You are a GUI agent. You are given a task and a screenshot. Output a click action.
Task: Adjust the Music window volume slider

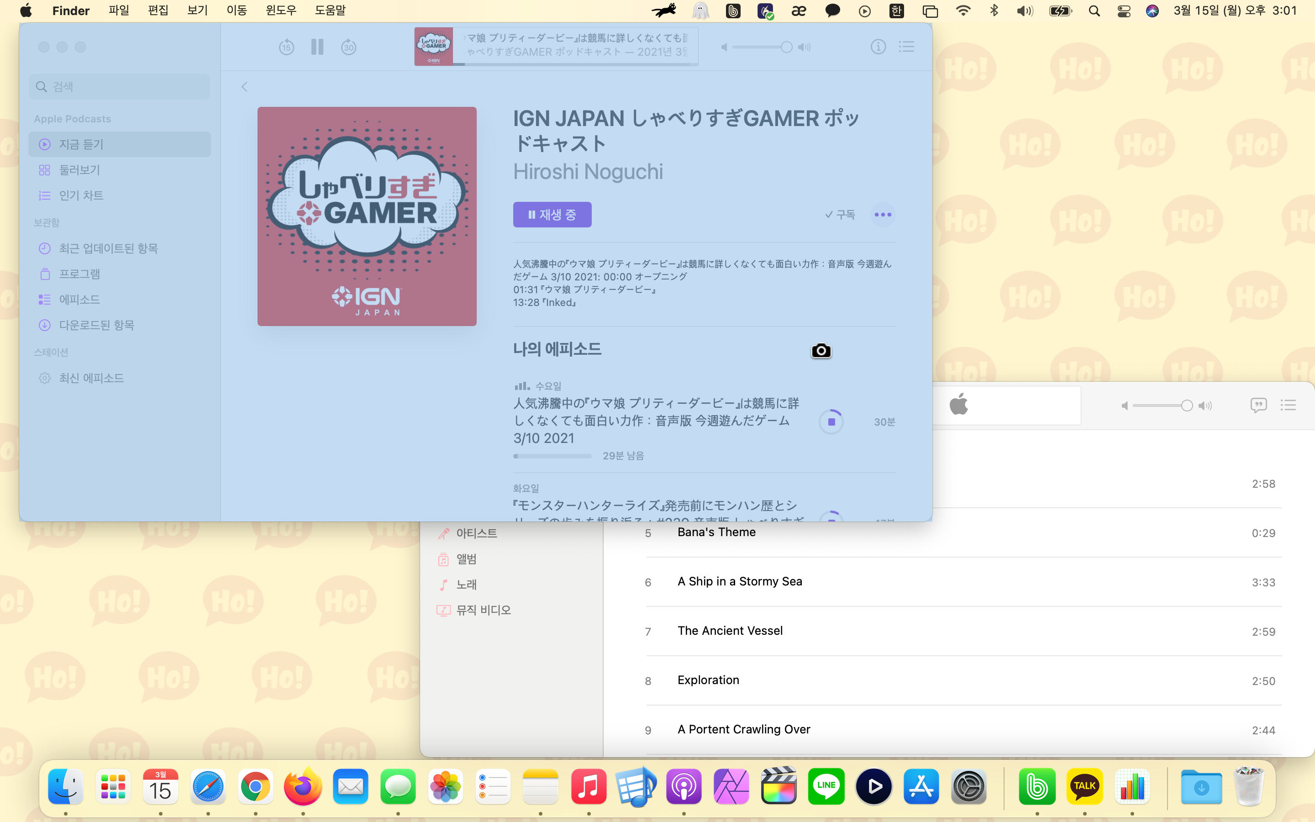click(1163, 406)
